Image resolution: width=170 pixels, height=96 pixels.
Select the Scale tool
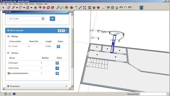point(53,8)
